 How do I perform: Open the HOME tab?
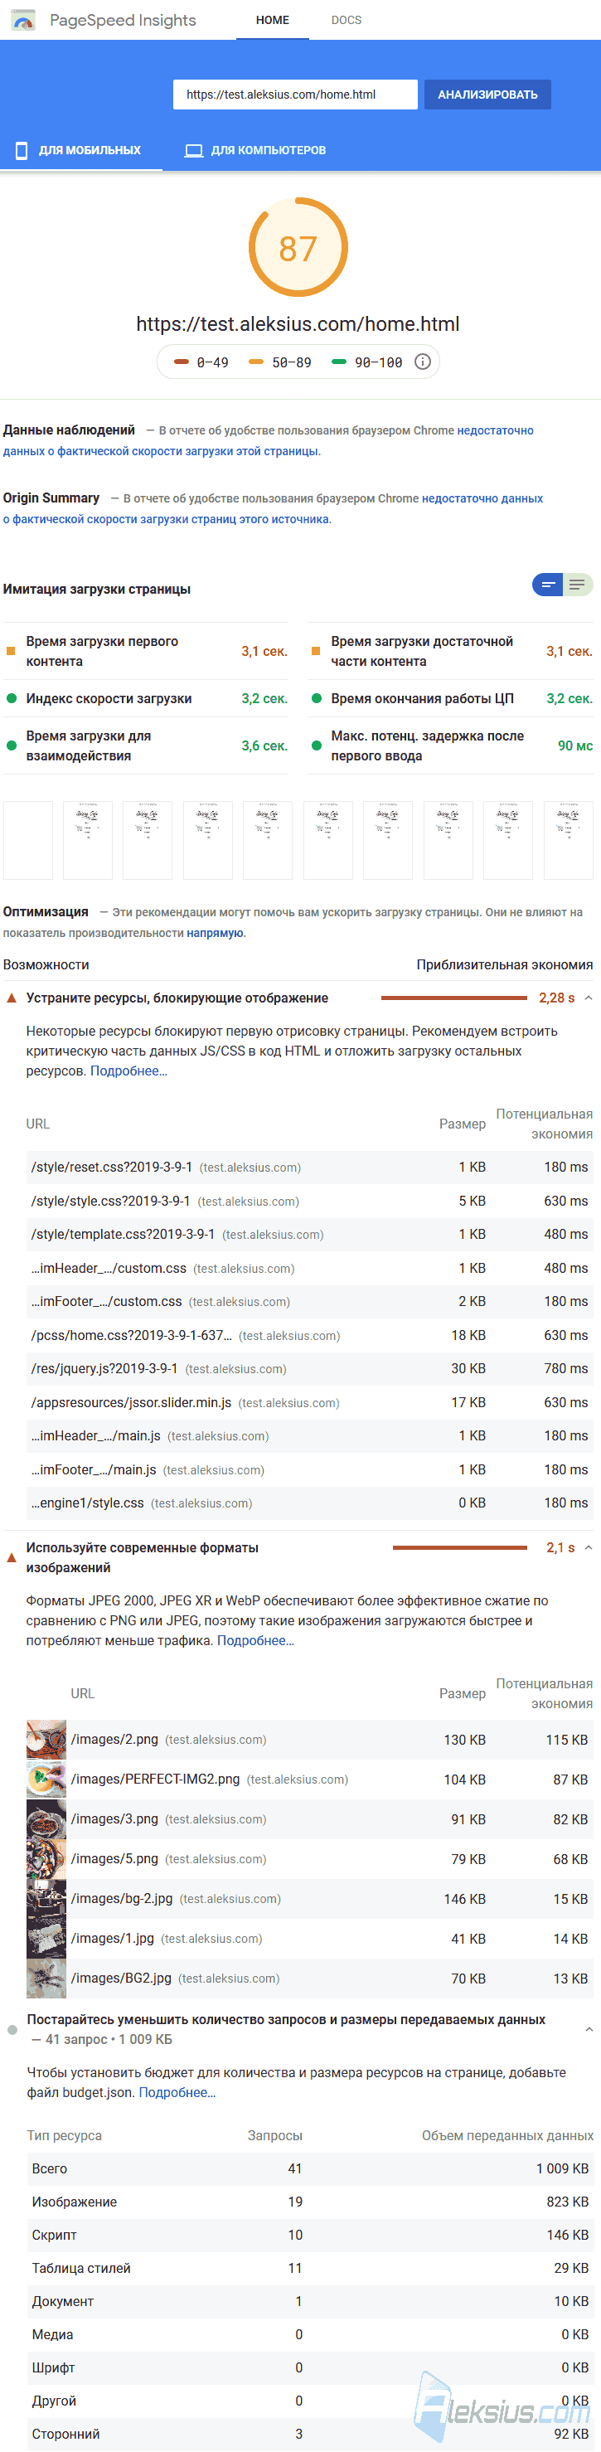(273, 20)
